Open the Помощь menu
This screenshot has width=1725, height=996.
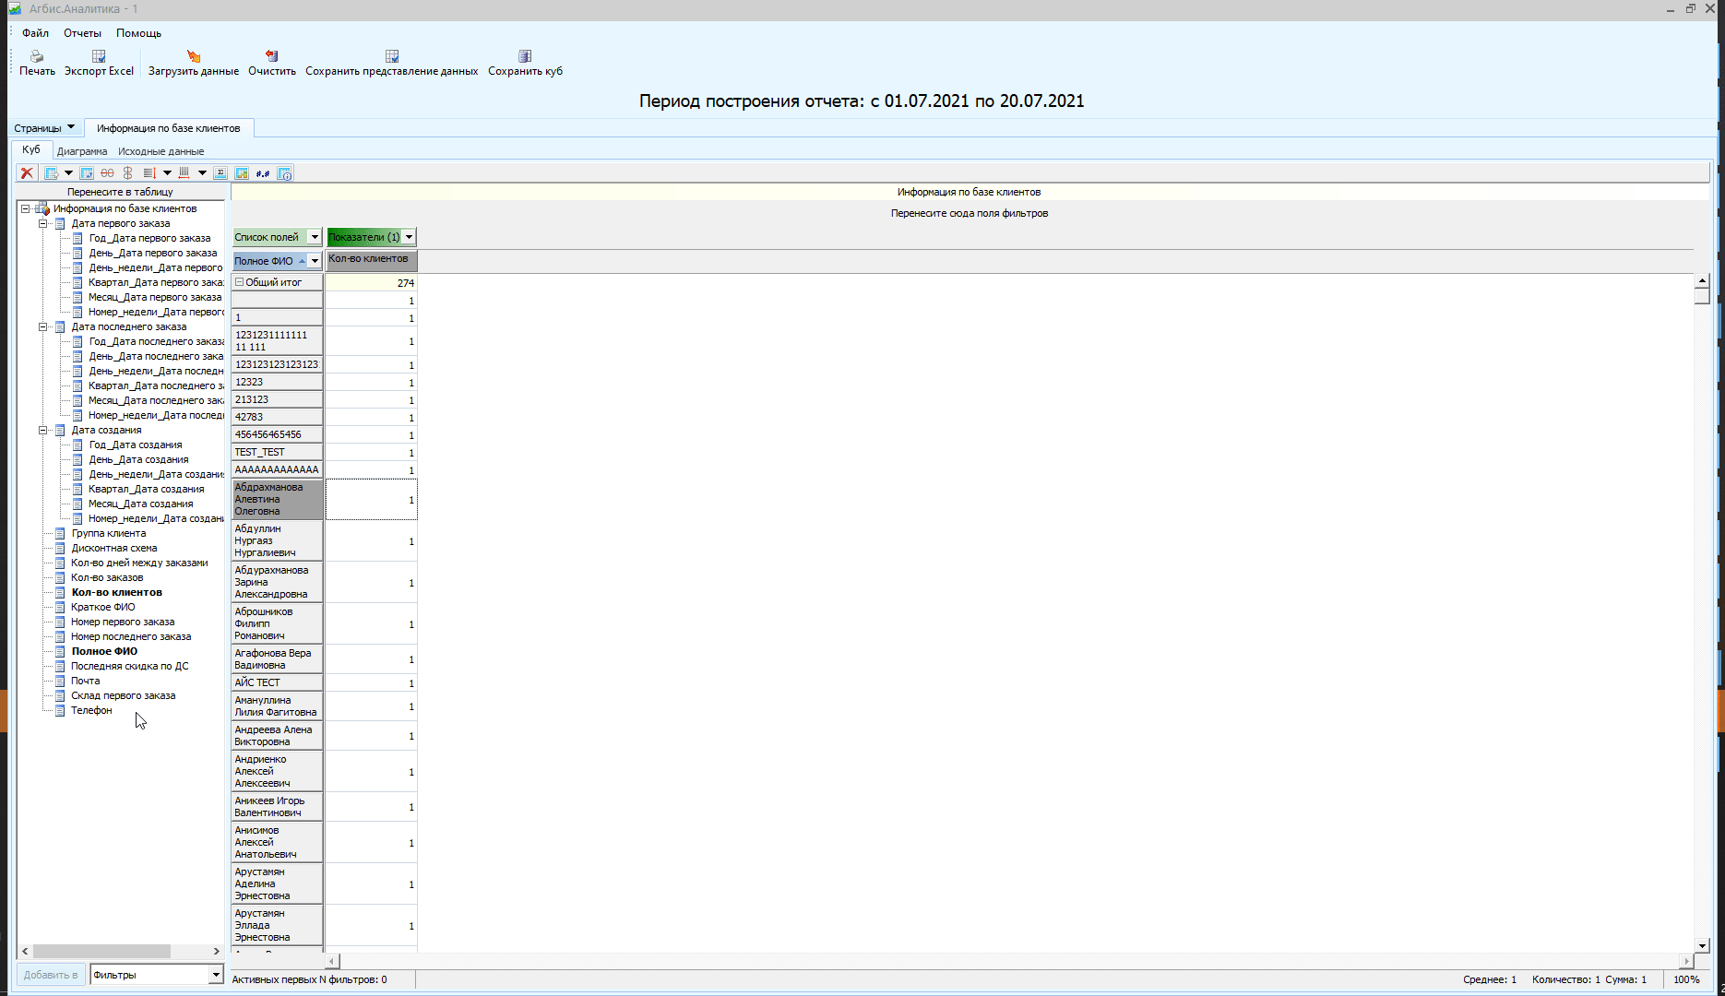[x=138, y=33]
